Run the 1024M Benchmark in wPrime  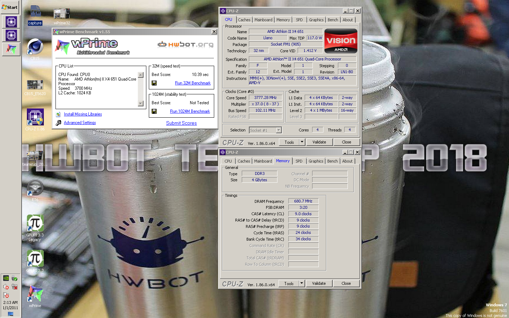[190, 111]
